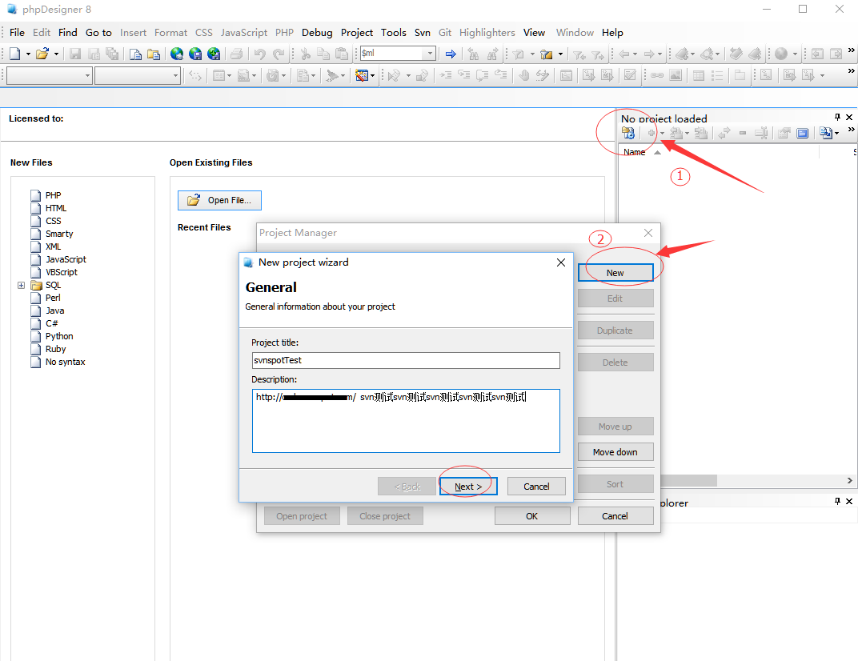Open dropdown beside code wizard icon
The image size is (858, 661).
tap(372, 75)
